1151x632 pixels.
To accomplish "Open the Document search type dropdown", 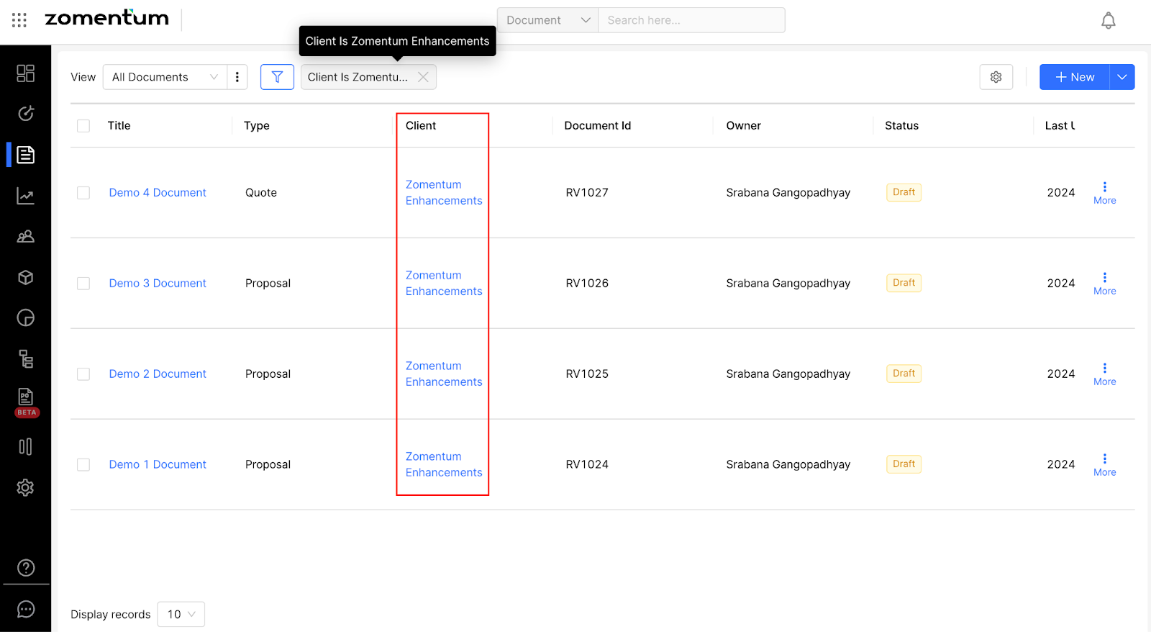I will (x=547, y=20).
